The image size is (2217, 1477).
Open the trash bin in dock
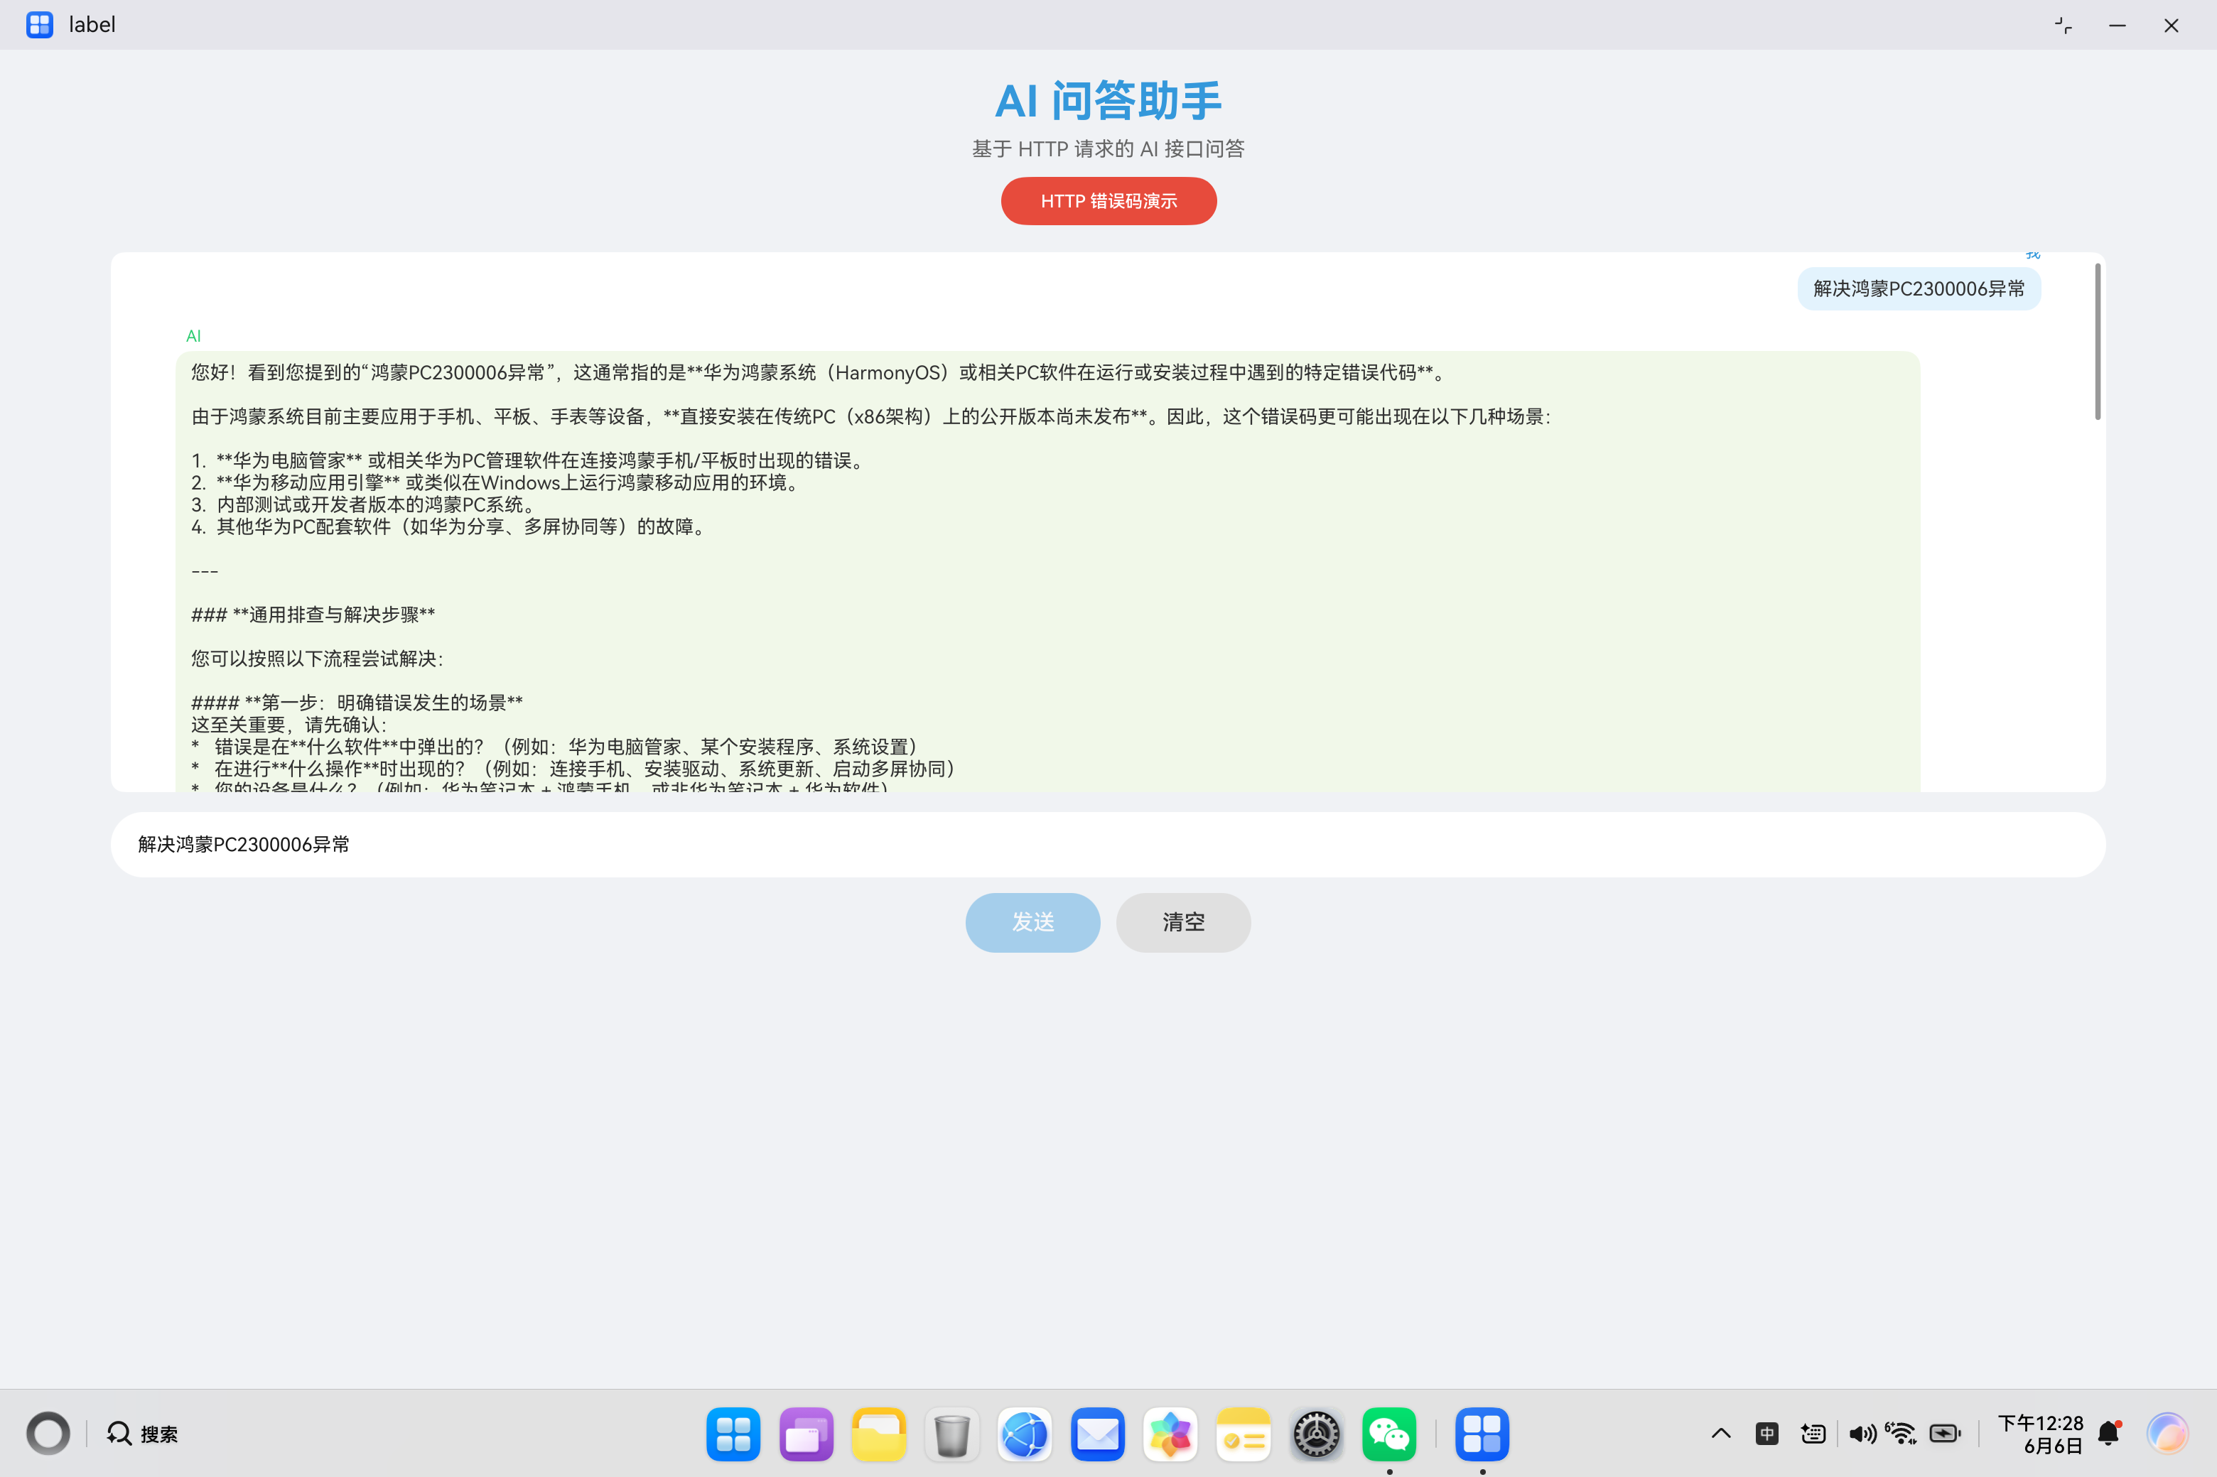pyautogui.click(x=951, y=1434)
